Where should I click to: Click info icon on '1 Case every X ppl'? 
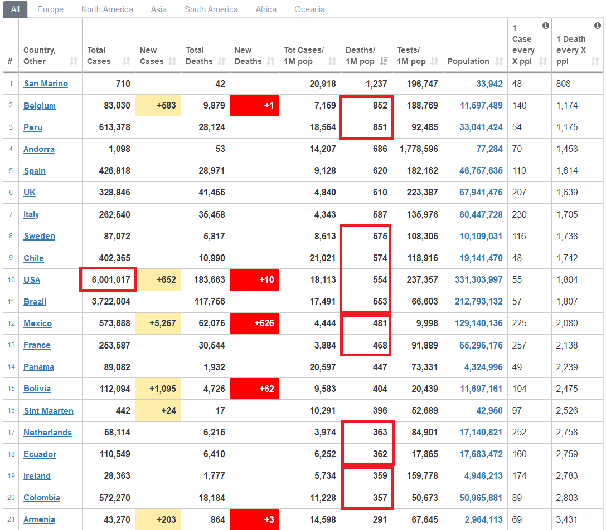(545, 26)
